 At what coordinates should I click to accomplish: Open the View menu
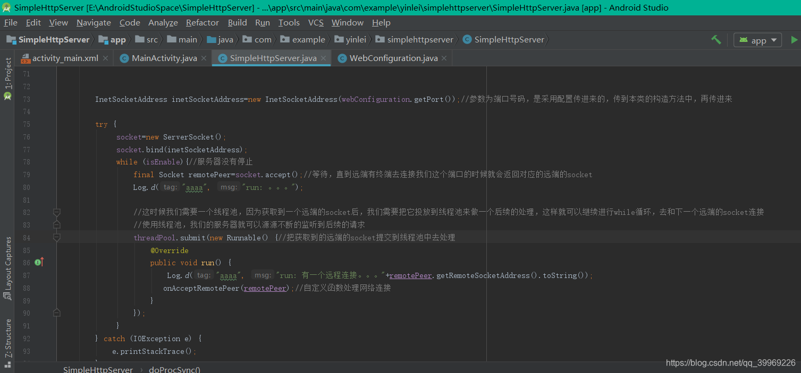(58, 22)
